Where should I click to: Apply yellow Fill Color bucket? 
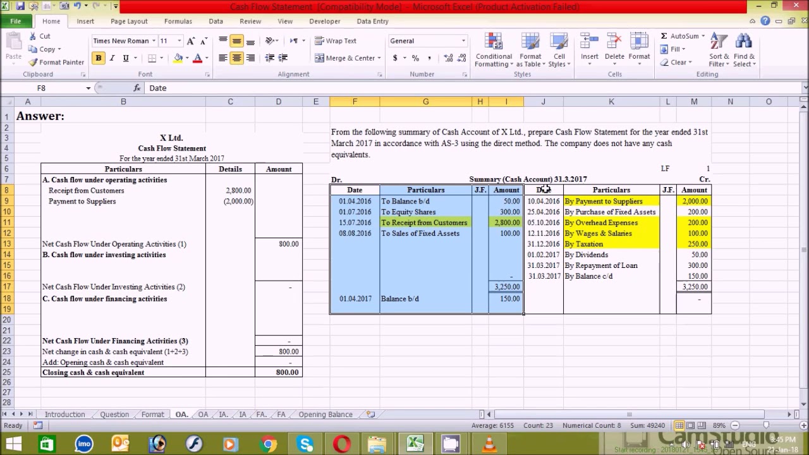coord(178,58)
